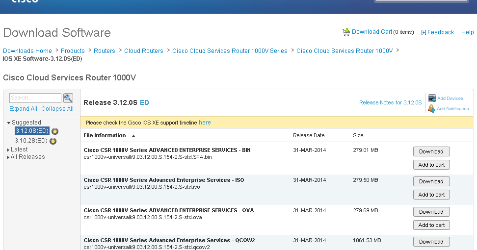Open Release Notes for 3.12.0S
Image resolution: width=477 pixels, height=250 pixels.
click(x=390, y=102)
